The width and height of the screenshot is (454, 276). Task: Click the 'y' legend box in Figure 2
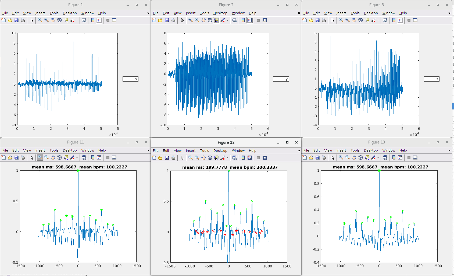click(281, 79)
